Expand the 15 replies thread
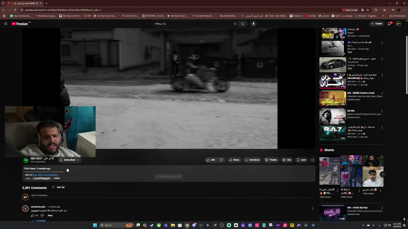This screenshot has width=408, height=229. tap(39, 221)
